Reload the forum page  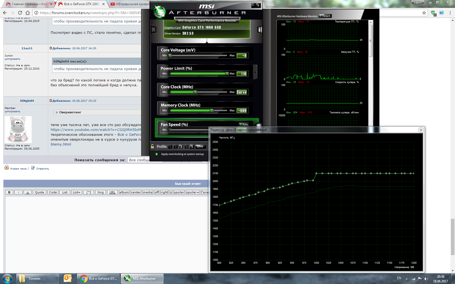[x=20, y=13]
